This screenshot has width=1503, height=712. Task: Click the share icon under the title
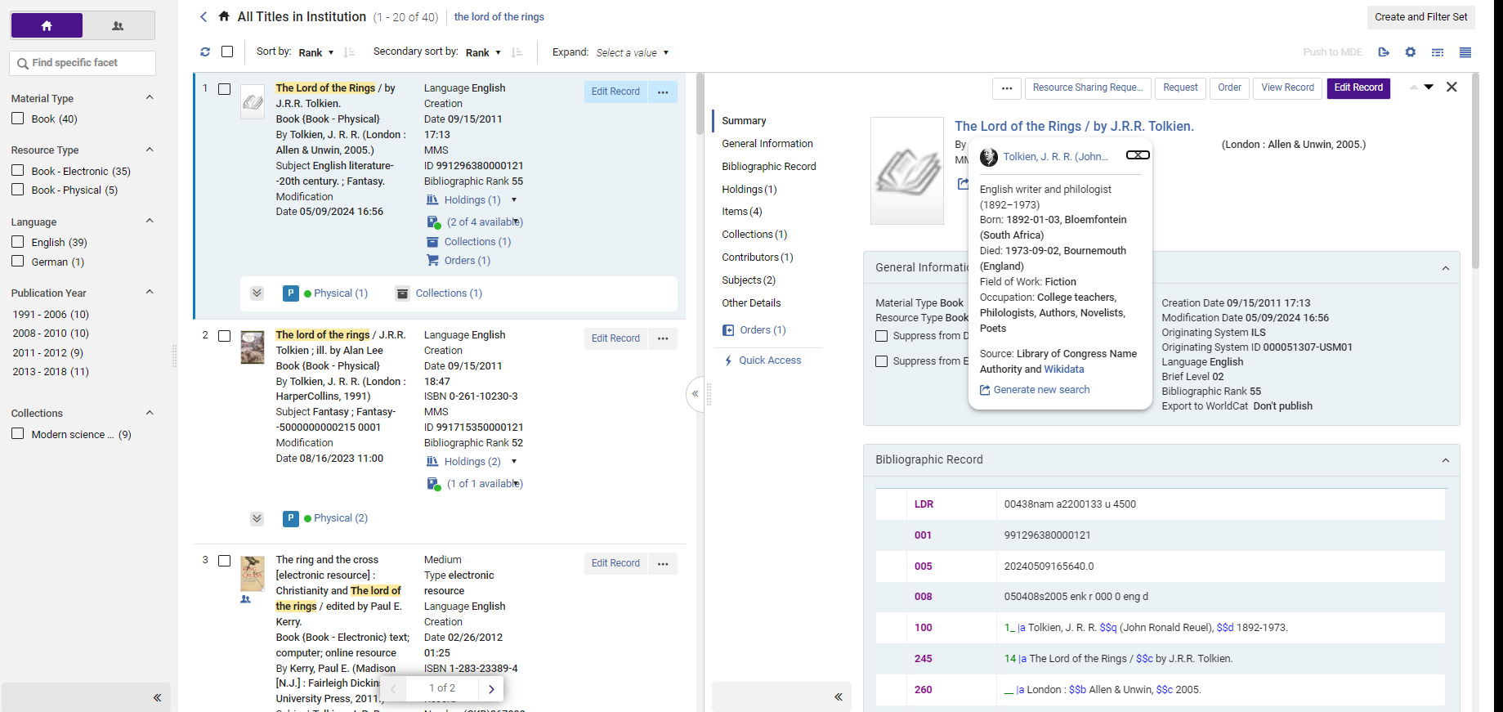tap(964, 184)
